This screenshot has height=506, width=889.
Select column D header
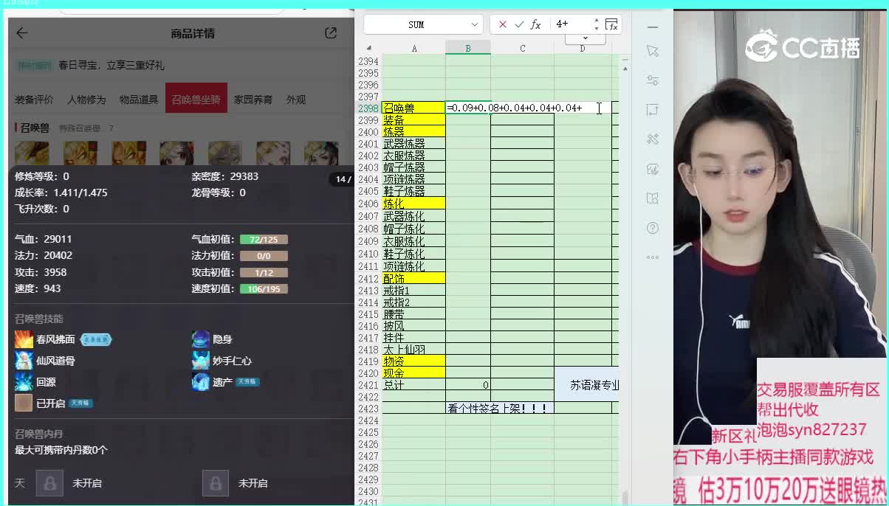click(583, 48)
